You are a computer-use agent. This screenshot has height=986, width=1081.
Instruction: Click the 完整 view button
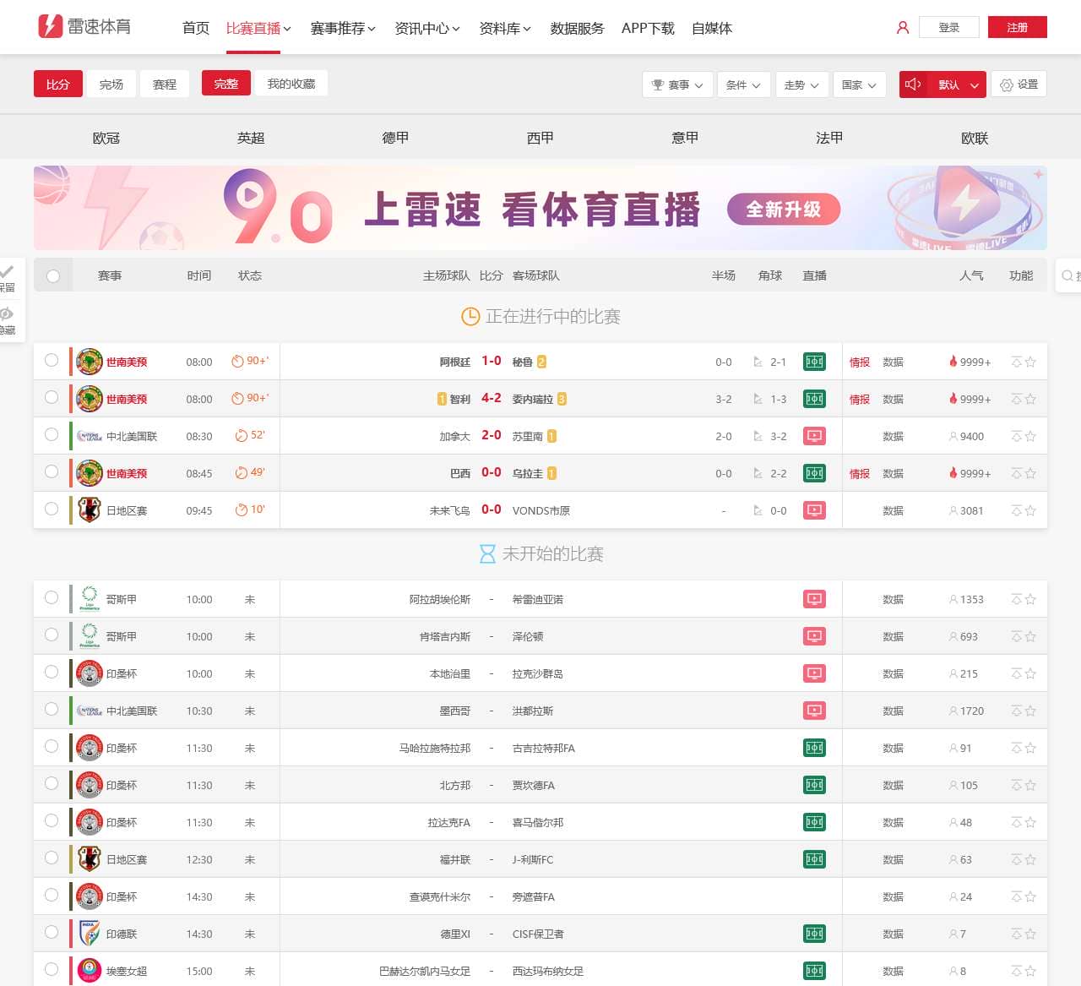click(226, 84)
